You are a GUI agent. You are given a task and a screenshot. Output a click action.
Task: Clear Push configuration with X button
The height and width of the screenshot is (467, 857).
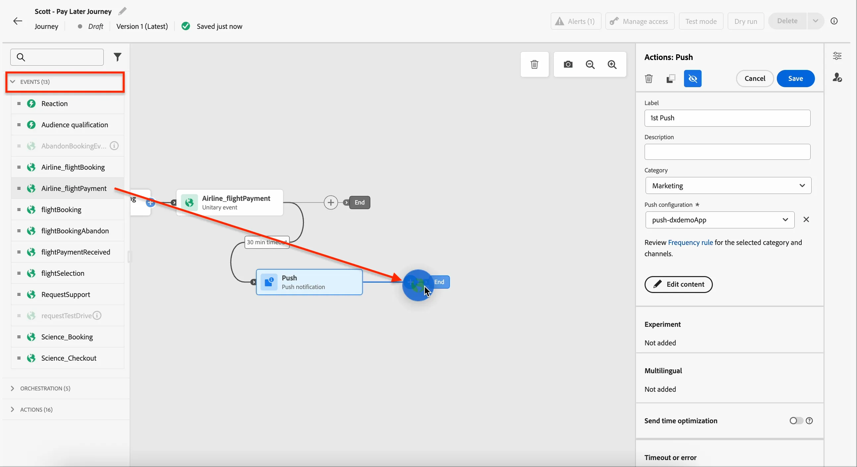(806, 219)
